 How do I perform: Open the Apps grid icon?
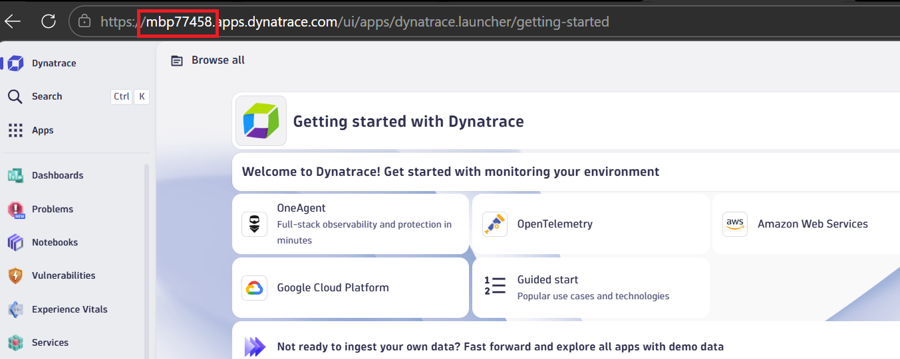click(x=15, y=130)
